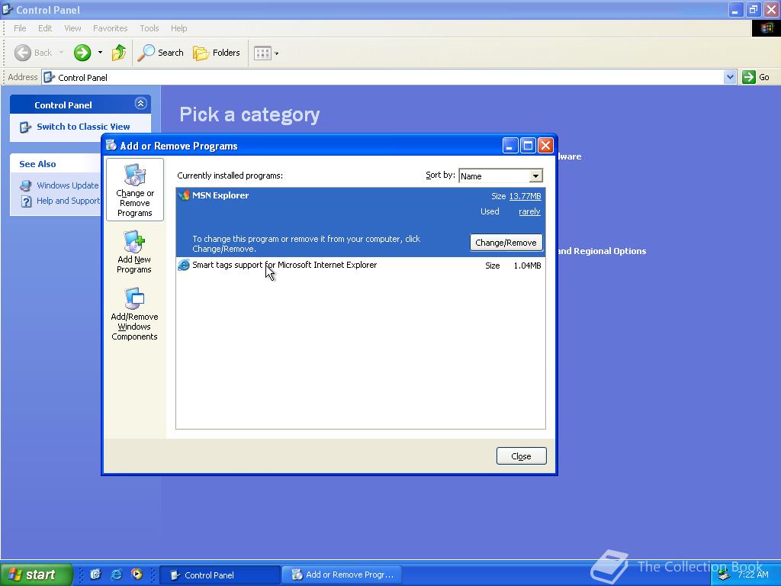Expand the Address bar dropdown arrow

pyautogui.click(x=730, y=77)
